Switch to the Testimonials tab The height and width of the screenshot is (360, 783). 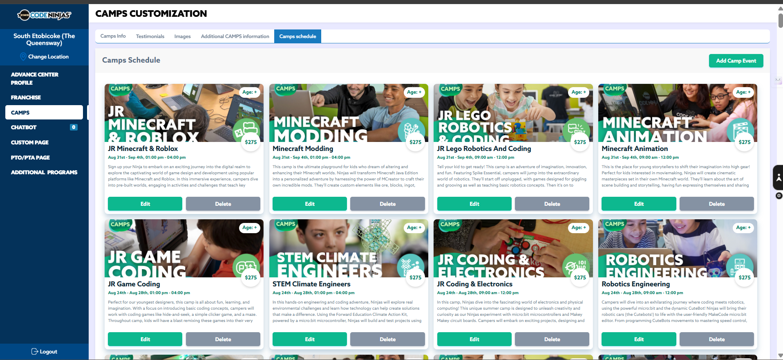coord(150,36)
